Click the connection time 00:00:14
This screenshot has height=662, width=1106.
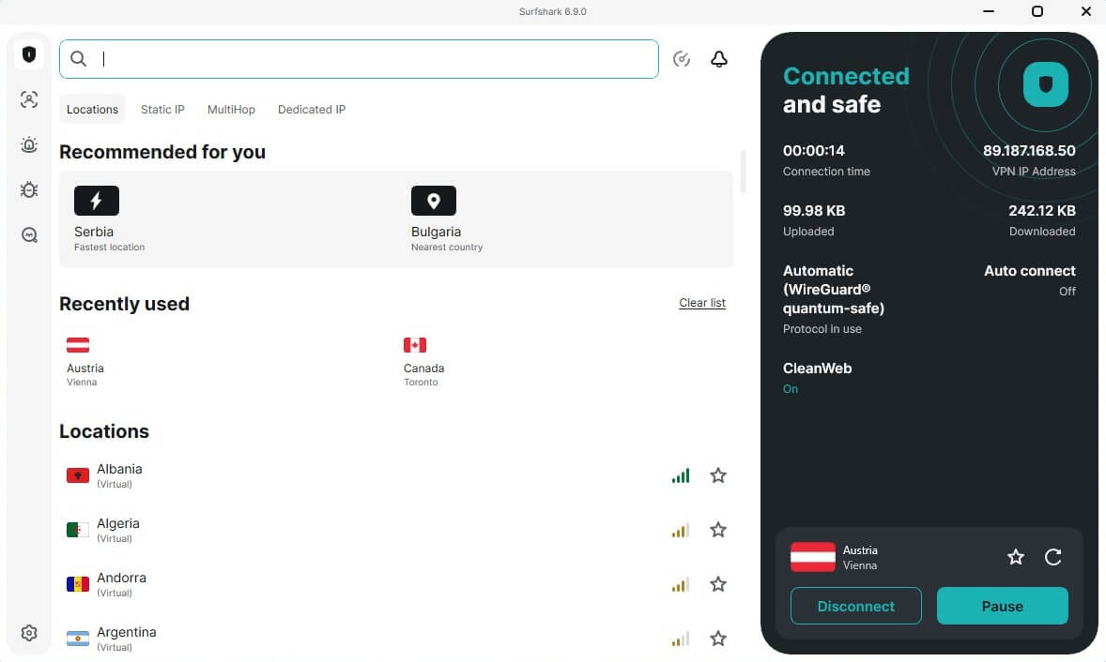813,151
